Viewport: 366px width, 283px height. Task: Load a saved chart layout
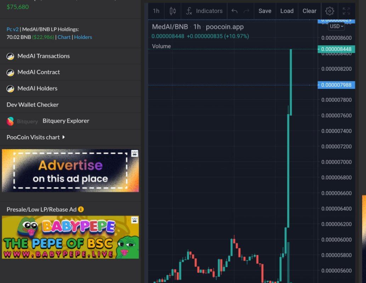[287, 11]
